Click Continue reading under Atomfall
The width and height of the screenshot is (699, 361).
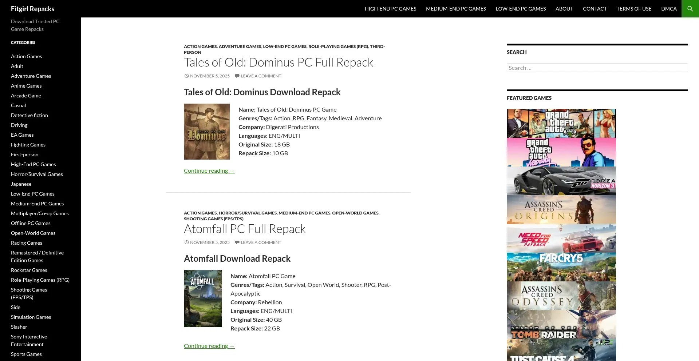[209, 346]
